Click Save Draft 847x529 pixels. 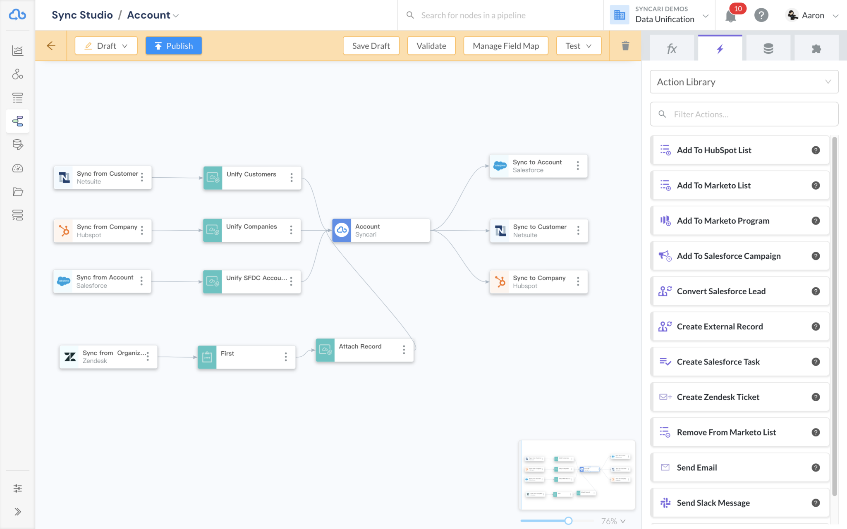pyautogui.click(x=371, y=46)
